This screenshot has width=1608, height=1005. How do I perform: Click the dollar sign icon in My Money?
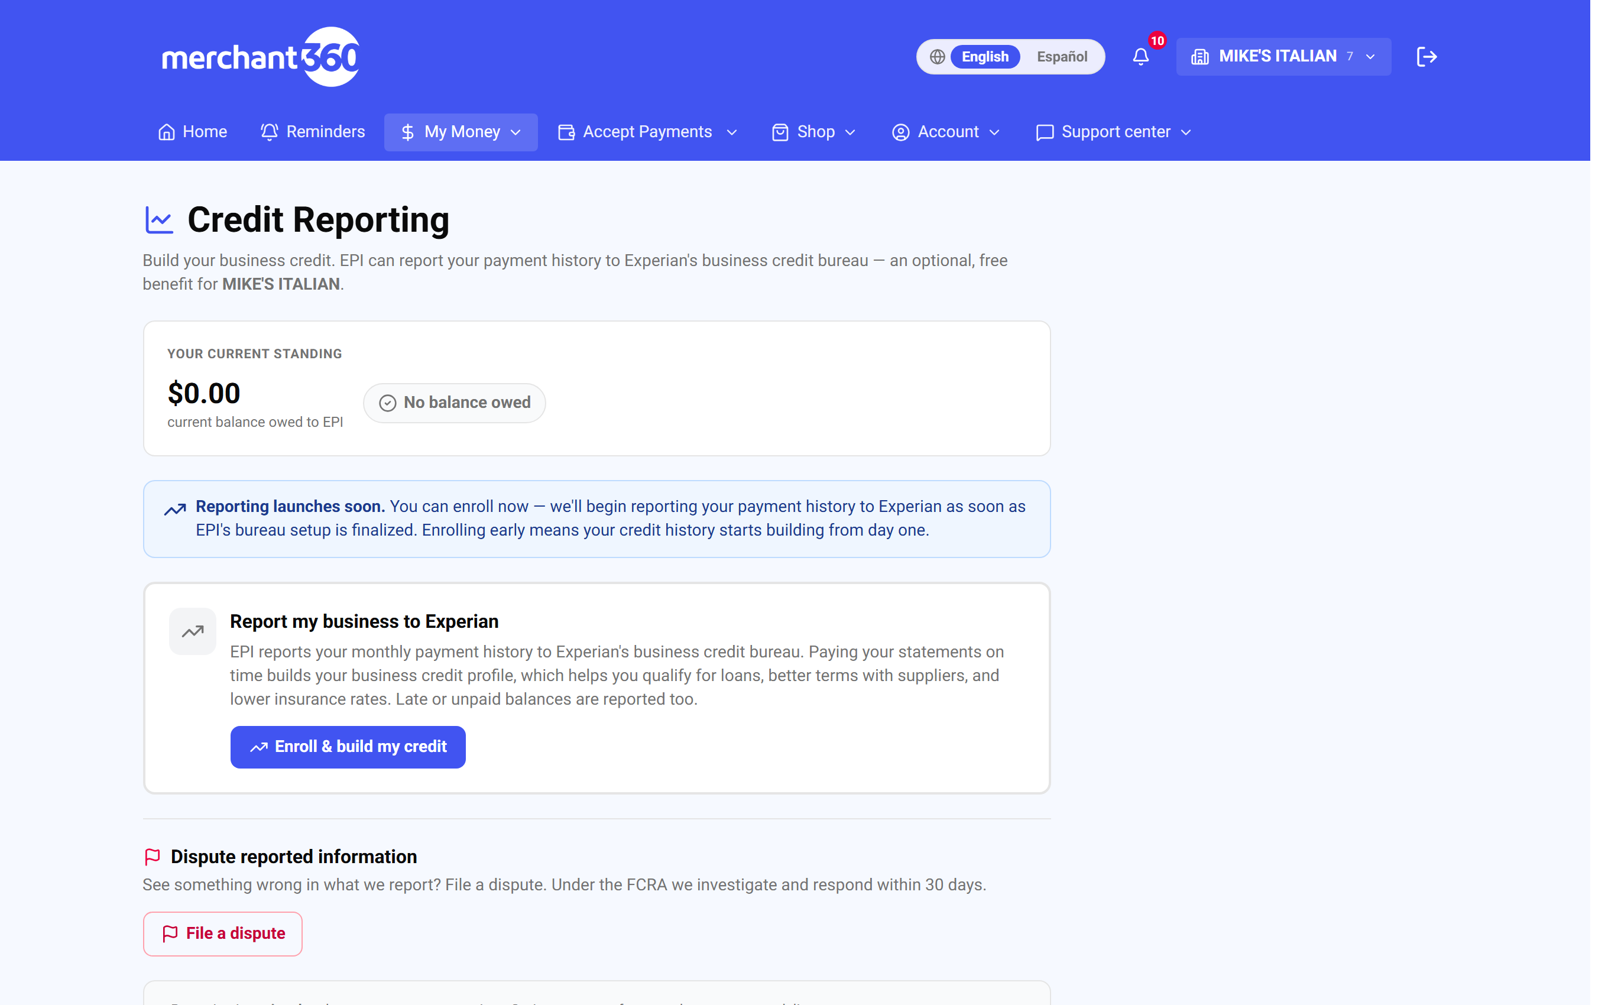point(407,132)
